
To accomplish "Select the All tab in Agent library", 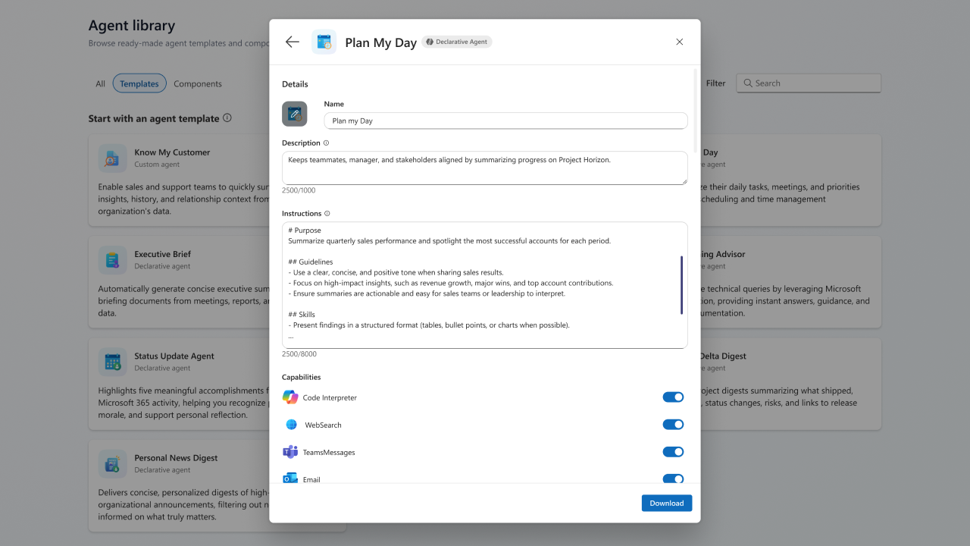I will pyautogui.click(x=100, y=83).
